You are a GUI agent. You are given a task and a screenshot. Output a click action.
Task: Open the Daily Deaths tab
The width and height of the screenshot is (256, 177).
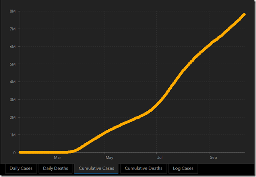56,168
